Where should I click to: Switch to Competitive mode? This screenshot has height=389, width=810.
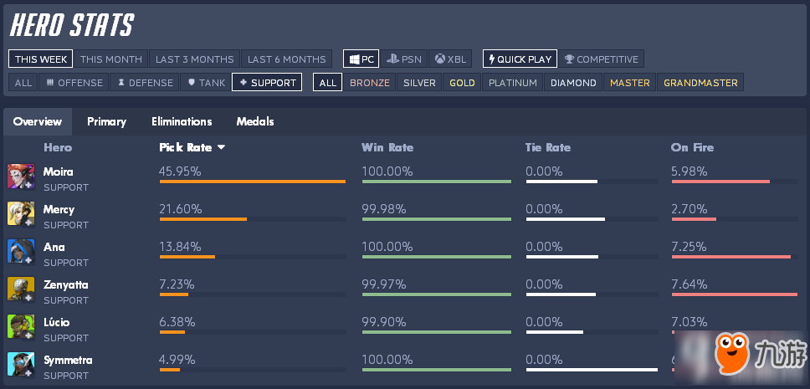click(x=601, y=59)
